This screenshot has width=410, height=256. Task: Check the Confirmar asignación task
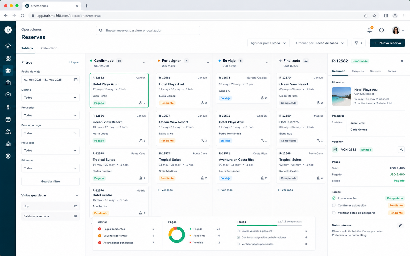click(x=334, y=205)
